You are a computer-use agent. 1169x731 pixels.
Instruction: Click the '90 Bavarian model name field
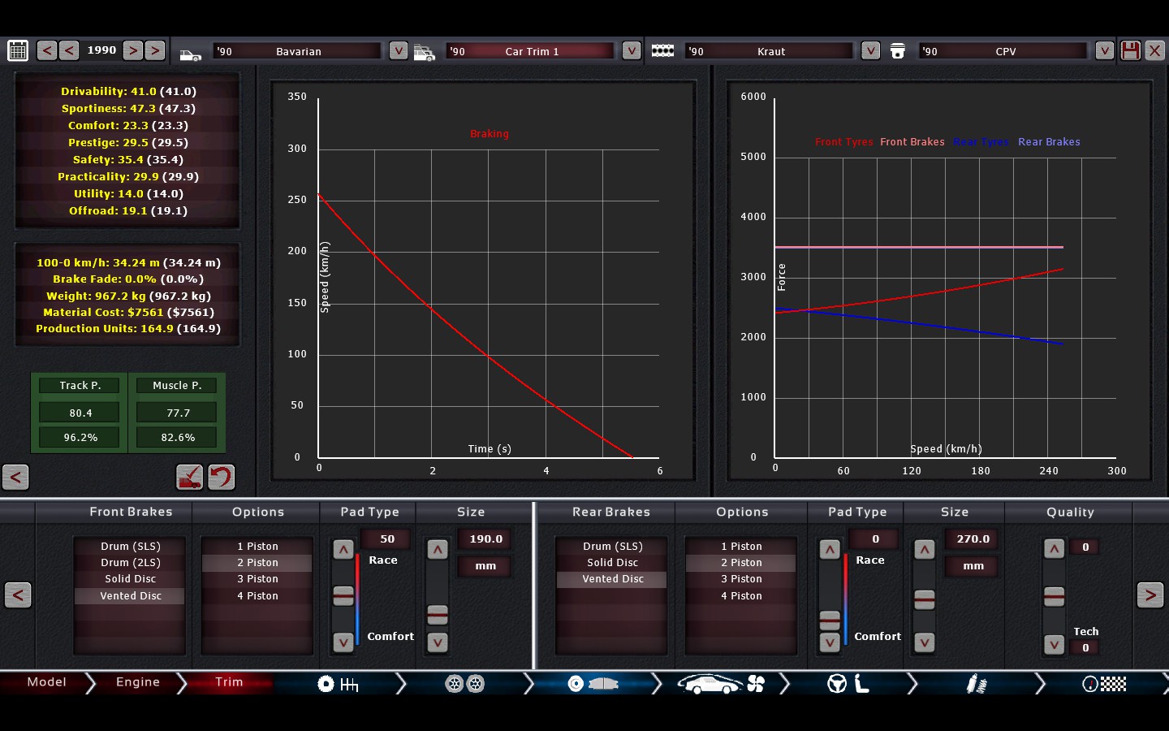[x=298, y=51]
